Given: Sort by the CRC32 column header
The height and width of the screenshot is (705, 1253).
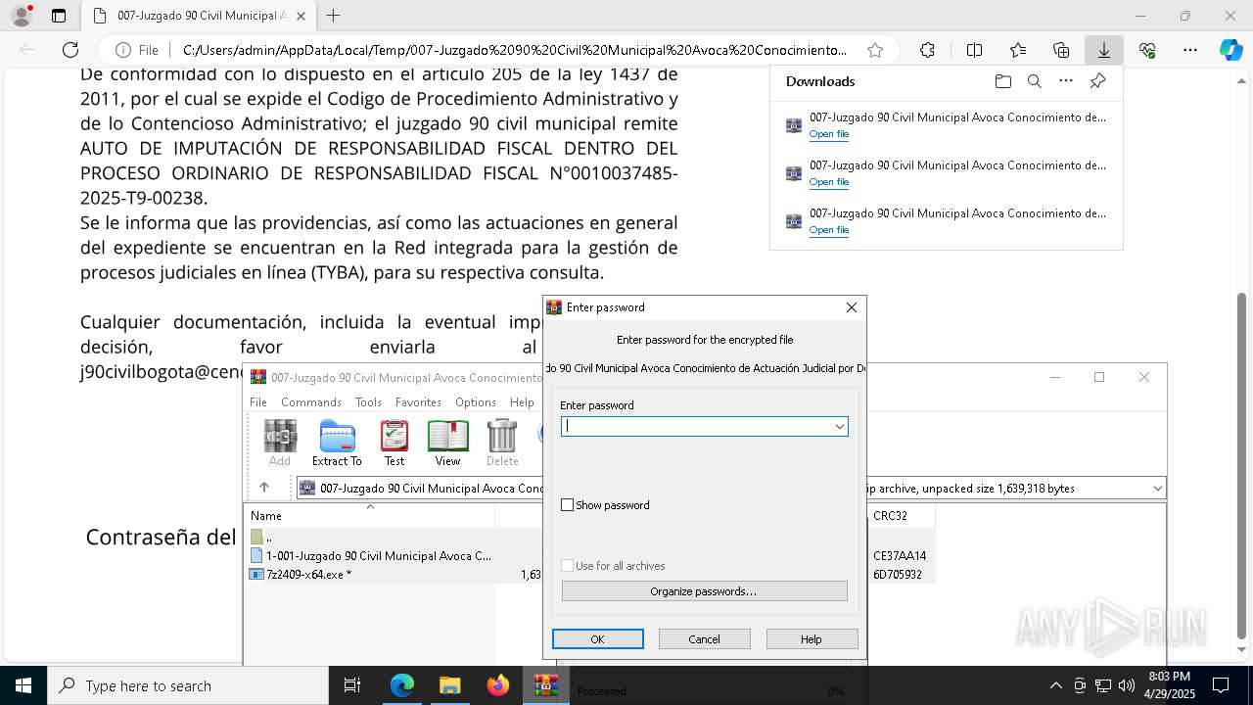Looking at the screenshot, I should 901,515.
